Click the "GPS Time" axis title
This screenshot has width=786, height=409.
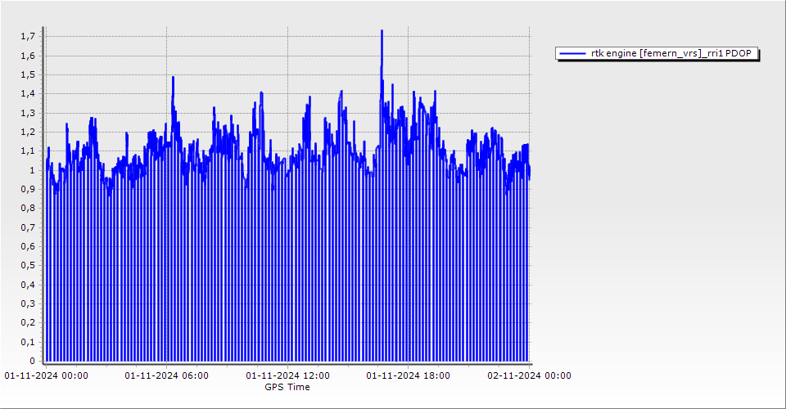tap(287, 387)
